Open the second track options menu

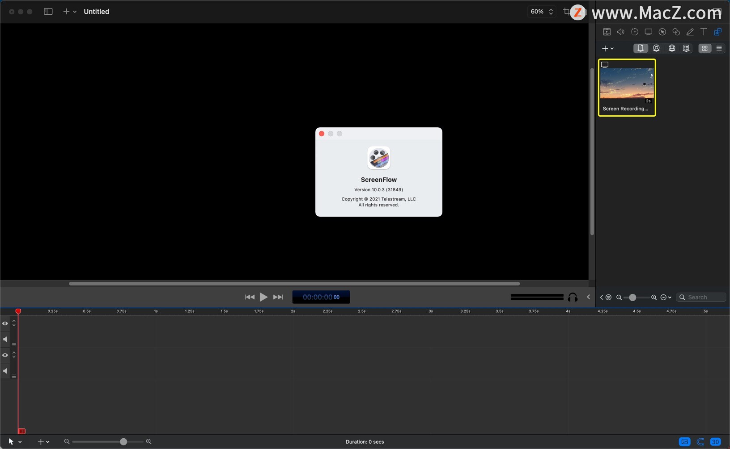point(14,376)
